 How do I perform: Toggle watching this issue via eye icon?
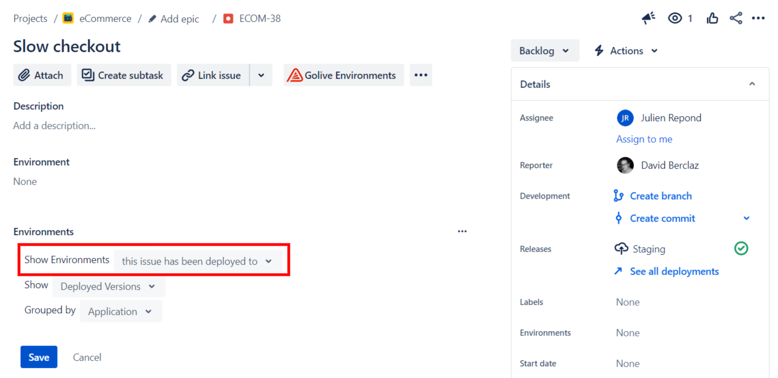[675, 18]
